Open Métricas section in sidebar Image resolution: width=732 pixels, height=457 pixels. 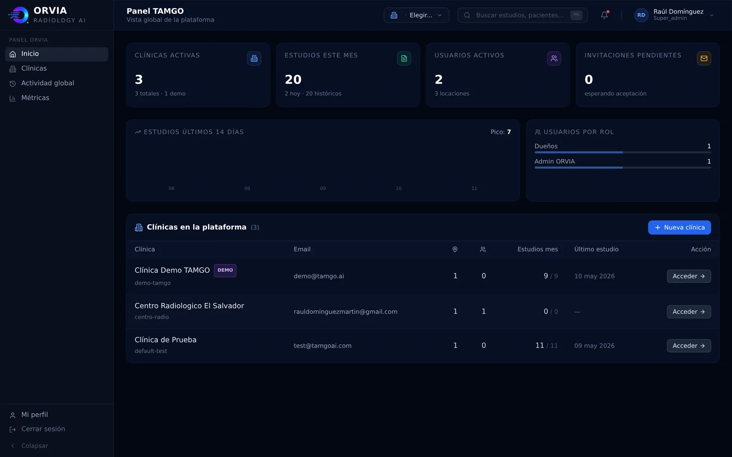tap(57, 98)
